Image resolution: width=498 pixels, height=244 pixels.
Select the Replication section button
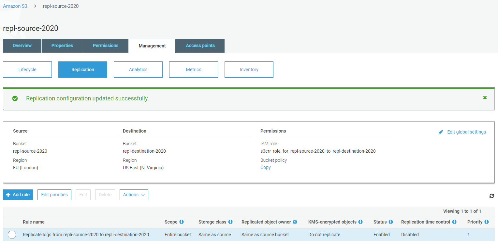(x=83, y=70)
